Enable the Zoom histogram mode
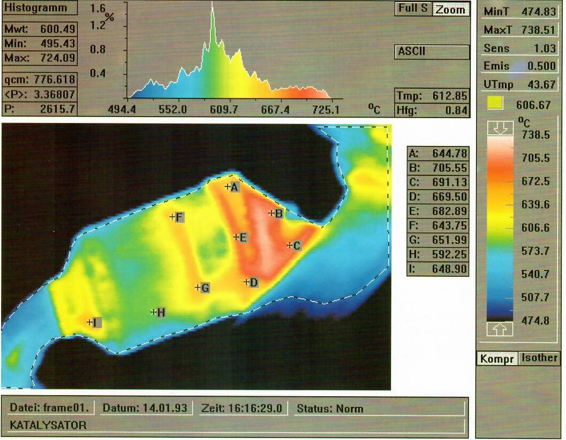Image resolution: width=566 pixels, height=440 pixels. pyautogui.click(x=450, y=10)
